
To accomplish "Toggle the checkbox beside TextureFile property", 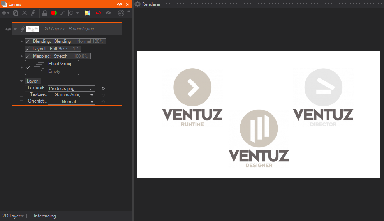I will coord(21,88).
